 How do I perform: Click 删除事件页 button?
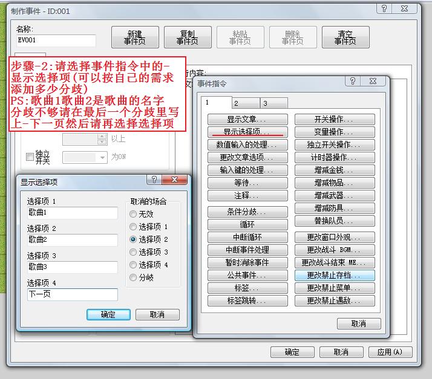(x=293, y=37)
